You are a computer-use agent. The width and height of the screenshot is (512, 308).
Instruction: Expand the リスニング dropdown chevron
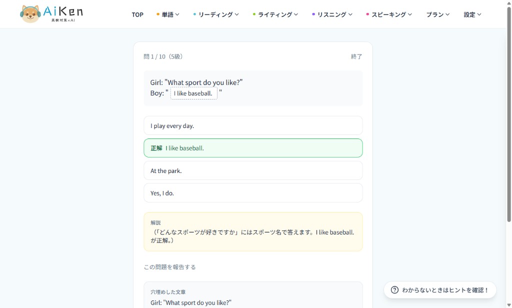[x=350, y=14]
